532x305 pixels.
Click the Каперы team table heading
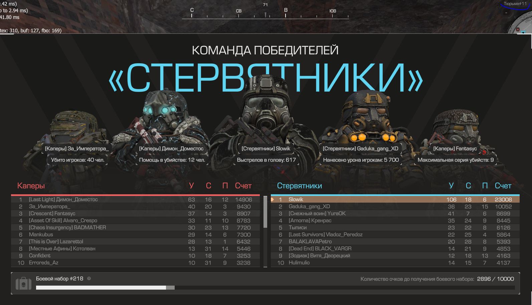pyautogui.click(x=31, y=186)
